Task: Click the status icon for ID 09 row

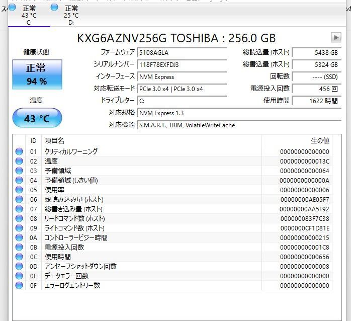Action: tap(19, 228)
